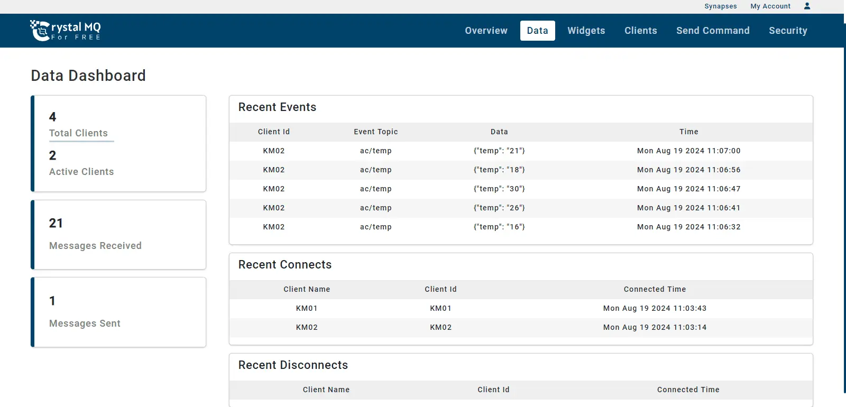846x407 pixels.
Task: Click the Event Topic column header
Action: click(376, 132)
